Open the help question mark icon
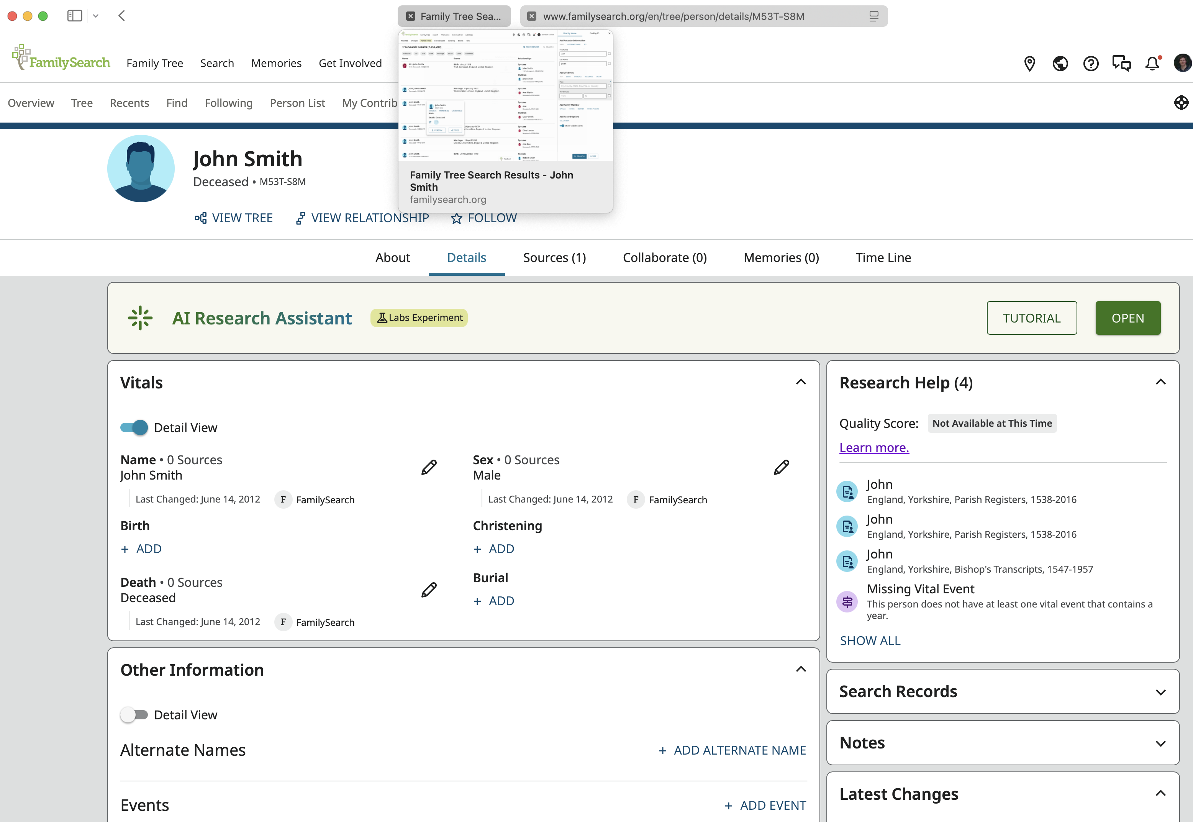The image size is (1193, 822). [1090, 63]
